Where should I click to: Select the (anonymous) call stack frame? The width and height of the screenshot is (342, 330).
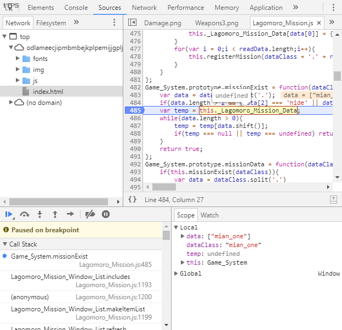coord(81,297)
